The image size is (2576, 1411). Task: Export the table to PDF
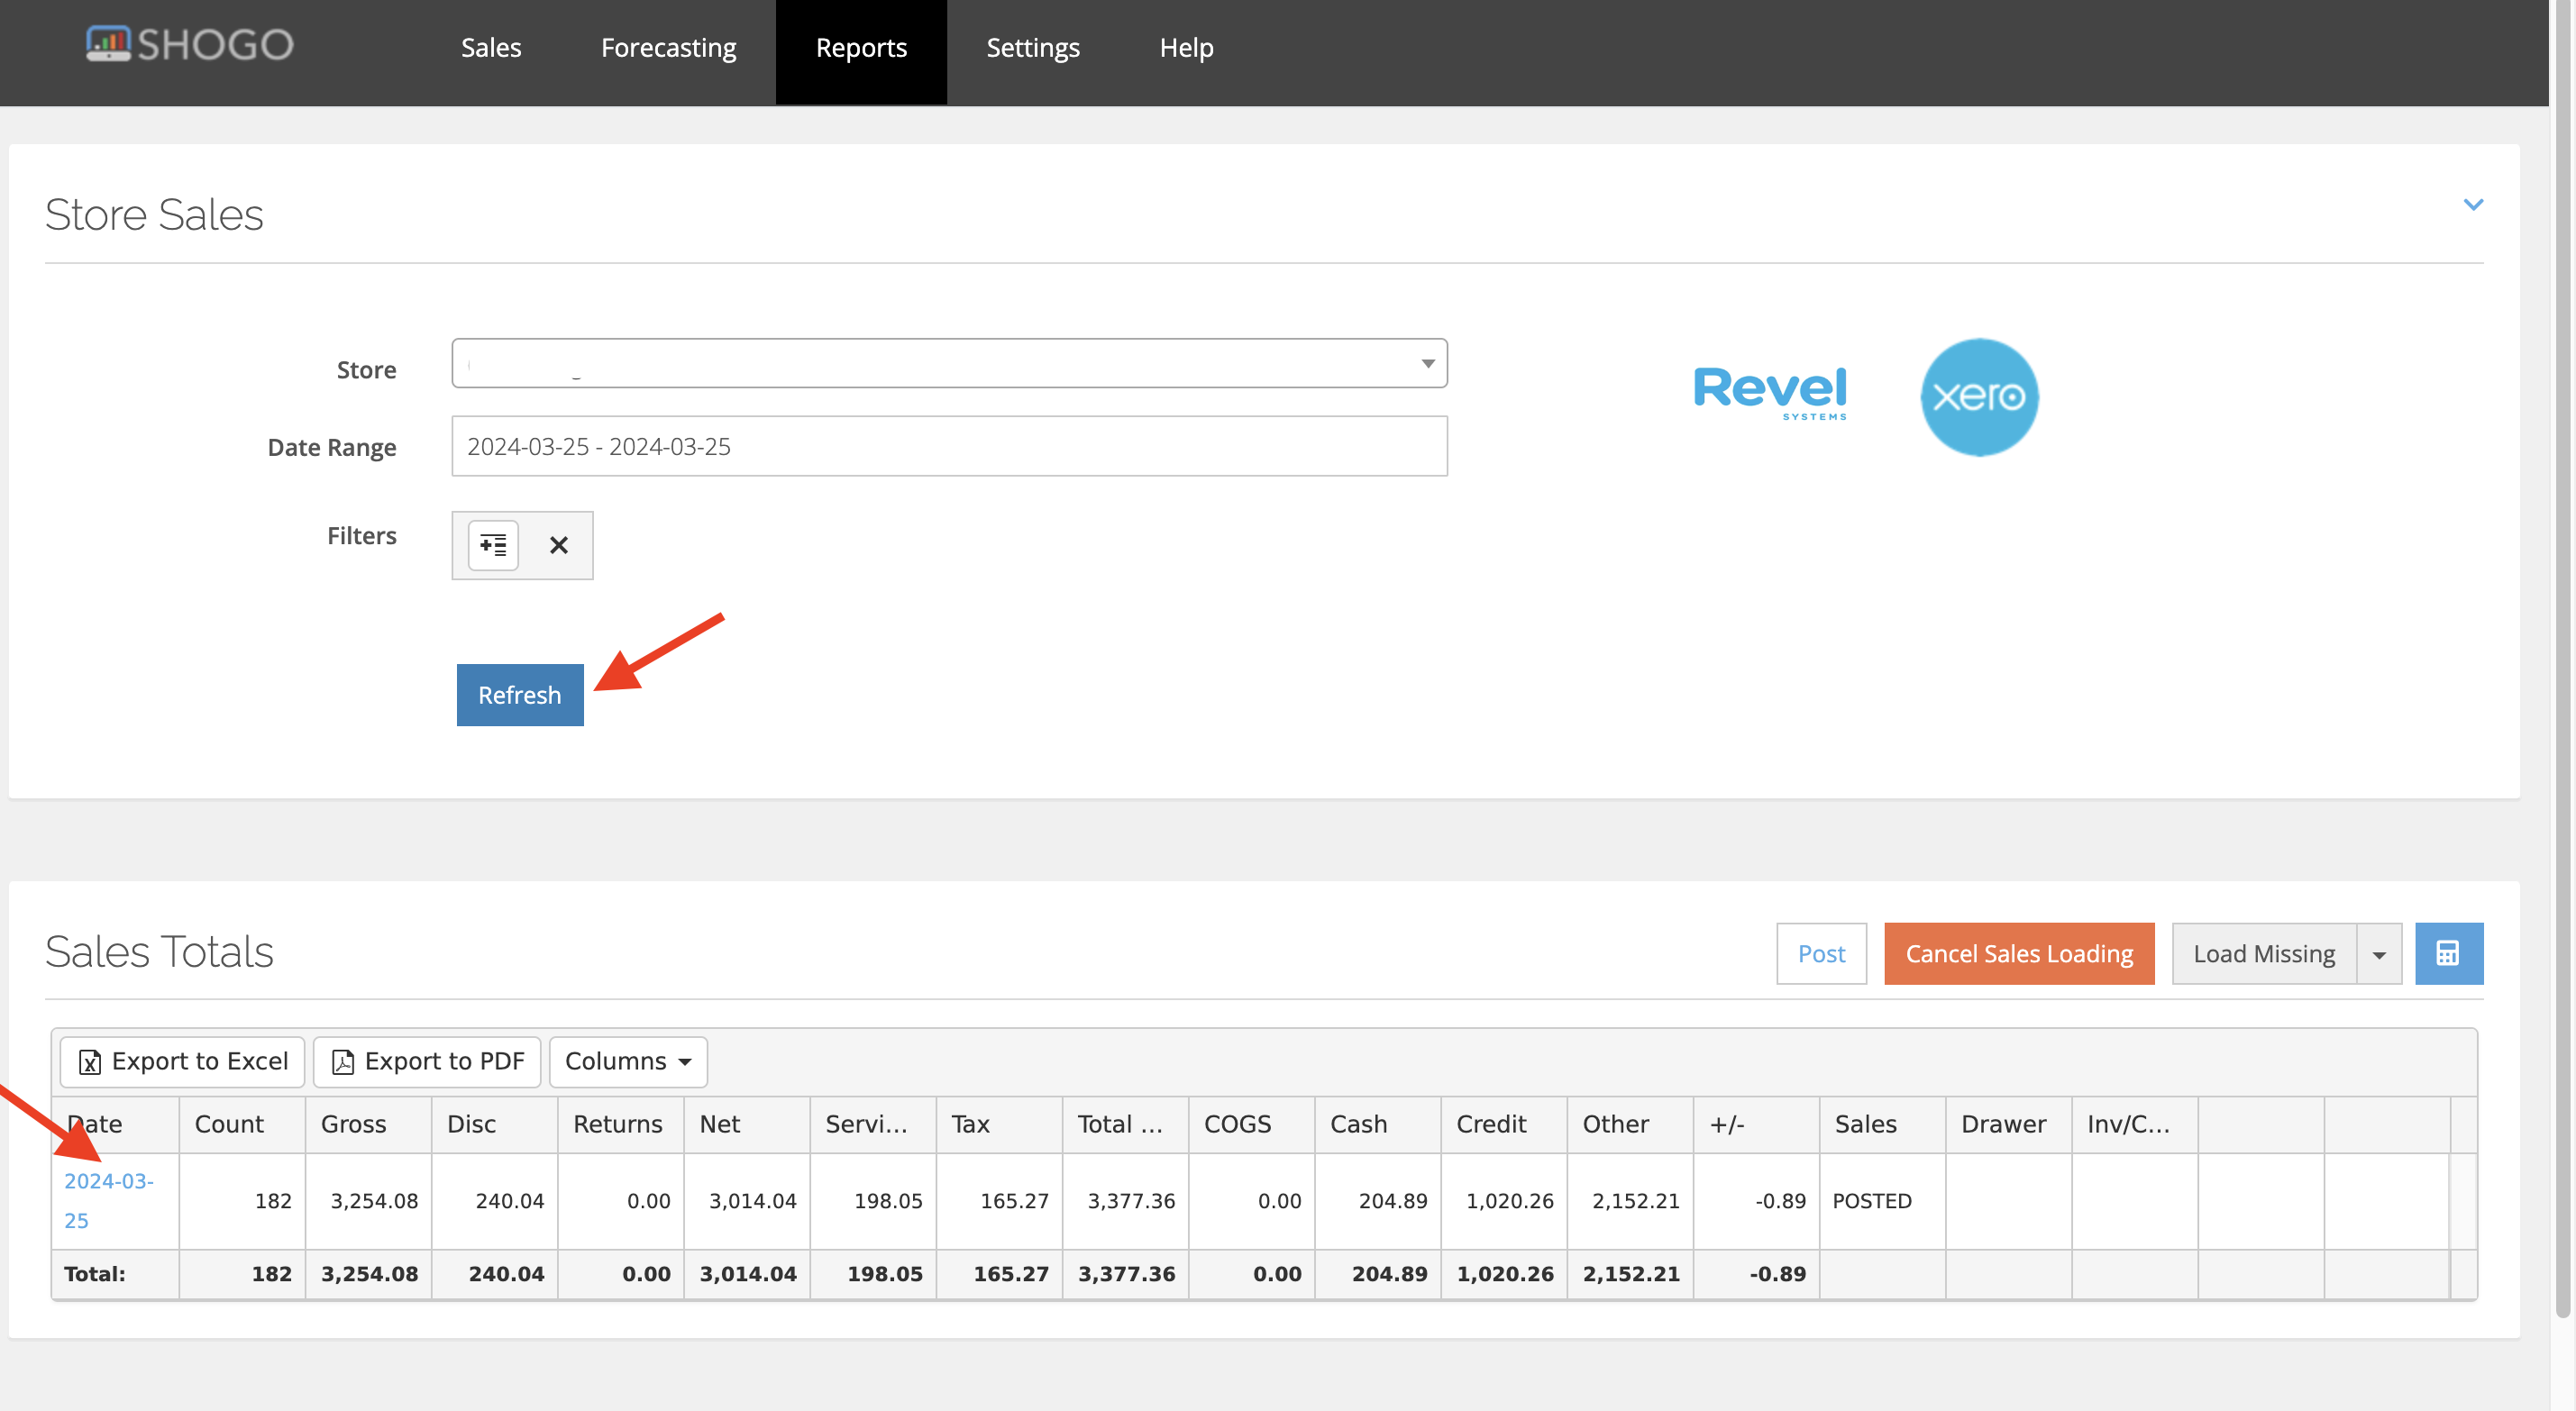coord(427,1062)
